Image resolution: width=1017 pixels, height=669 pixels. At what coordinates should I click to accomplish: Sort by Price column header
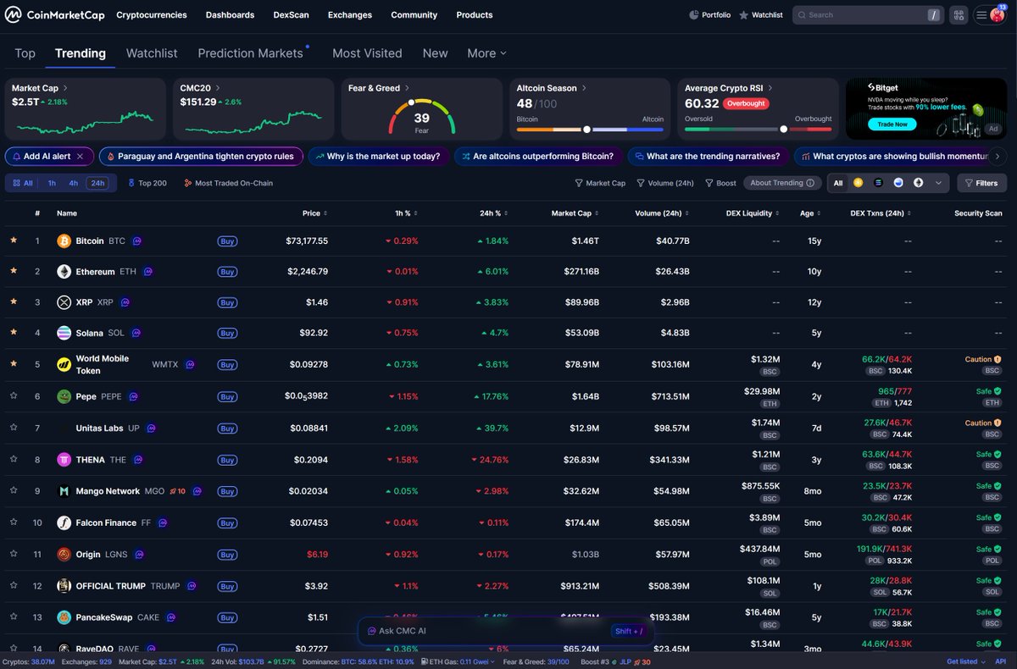pyautogui.click(x=315, y=213)
